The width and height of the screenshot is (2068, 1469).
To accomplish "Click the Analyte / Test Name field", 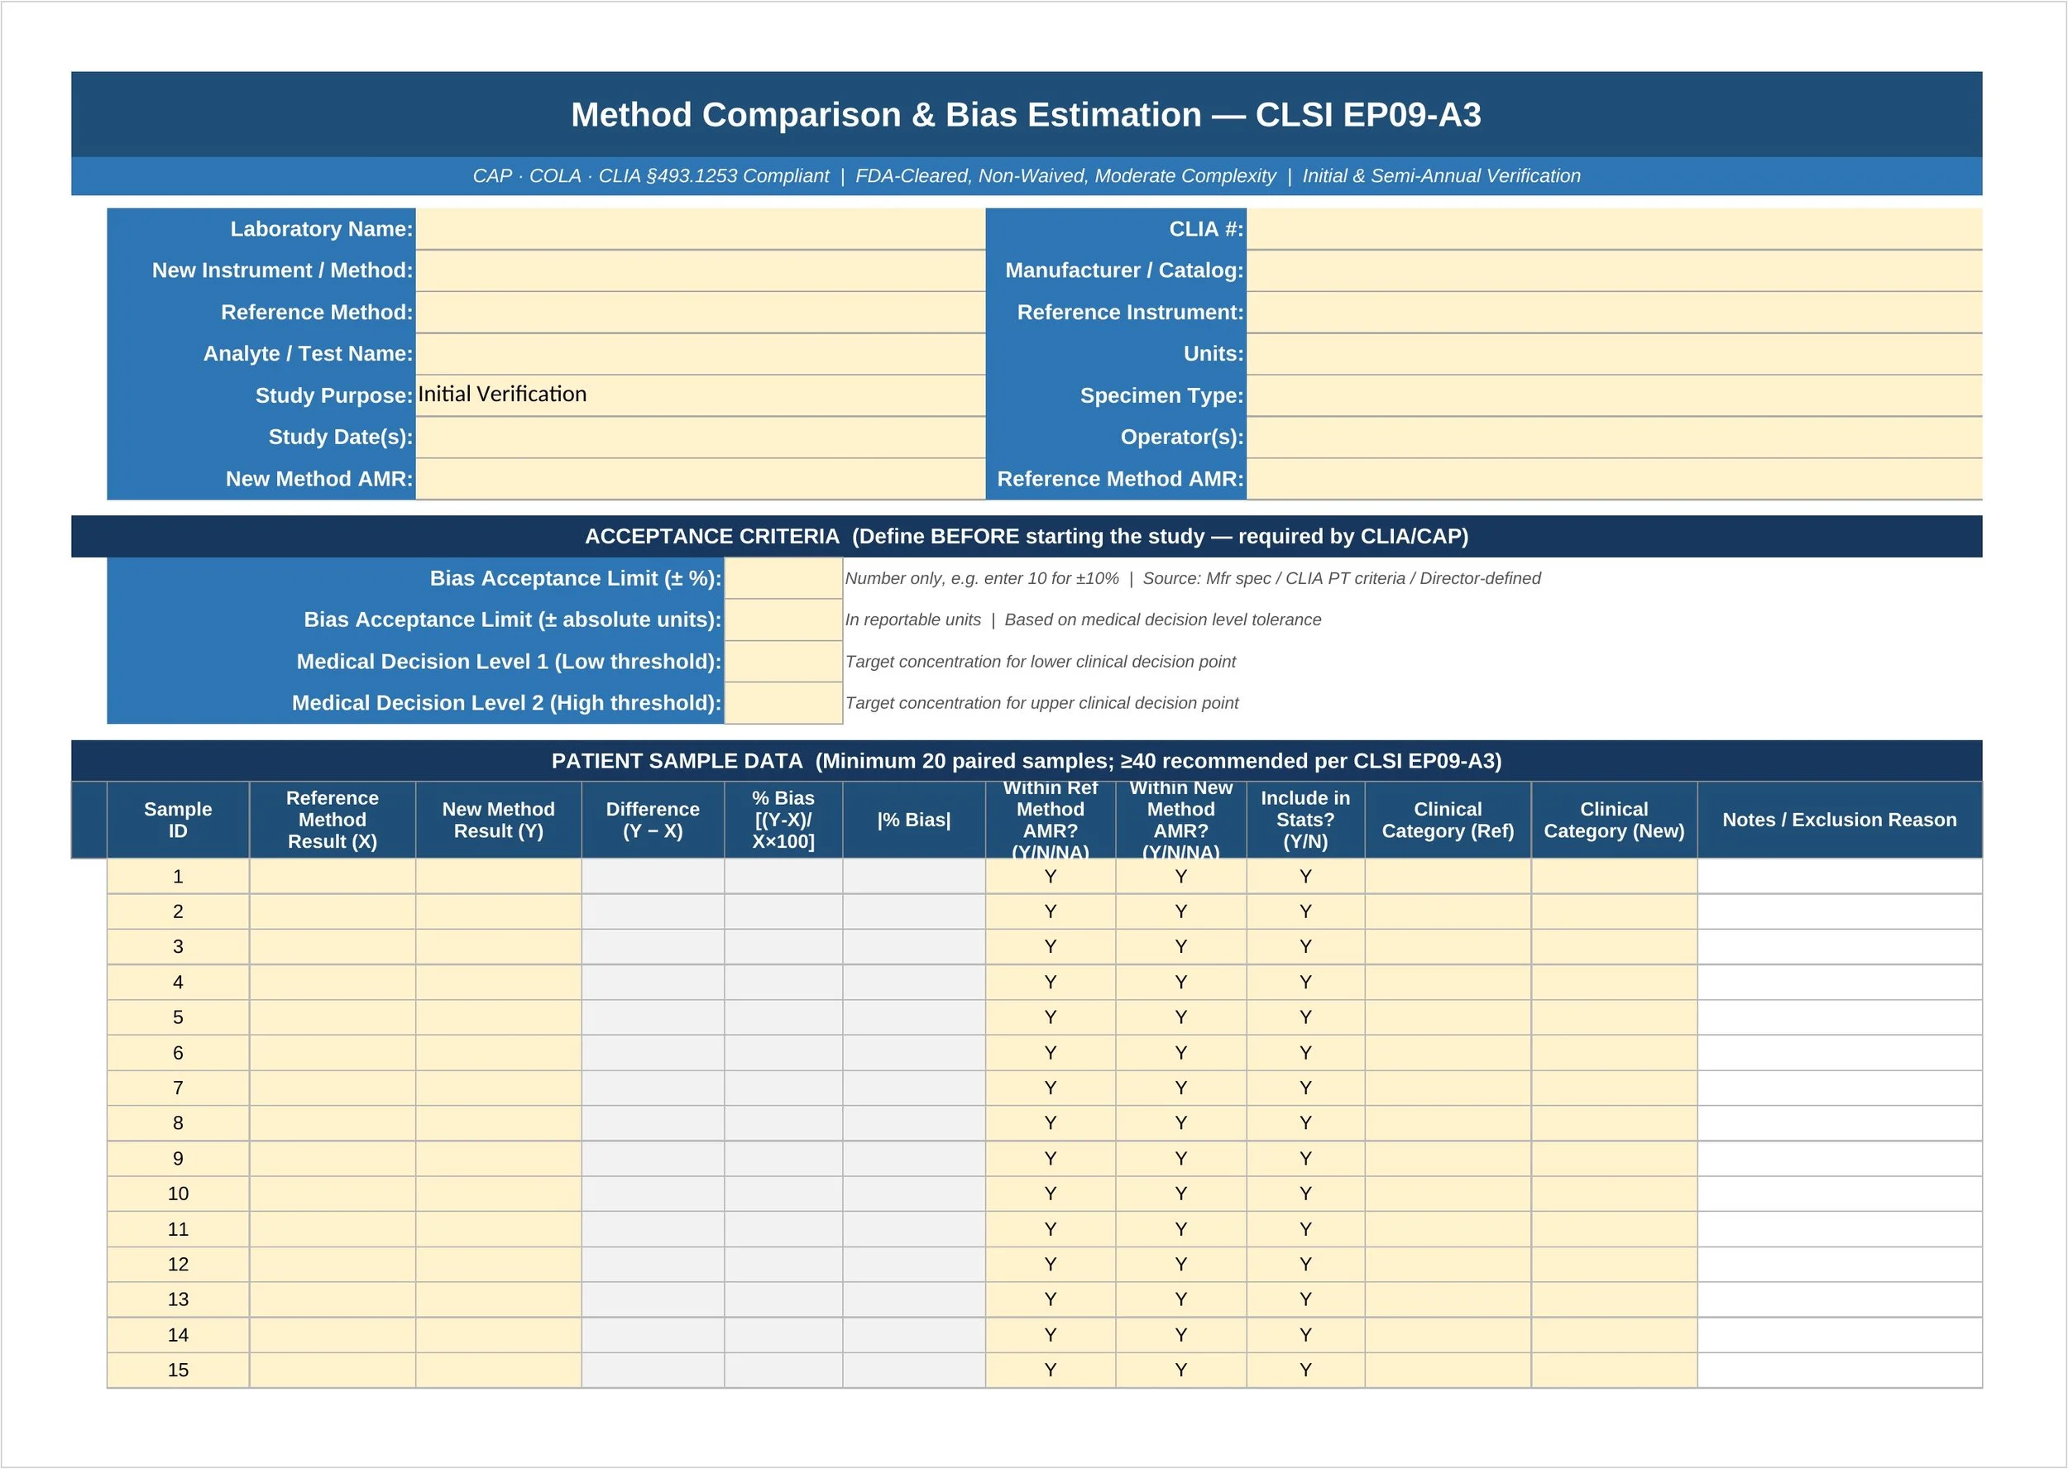I will click(x=697, y=354).
